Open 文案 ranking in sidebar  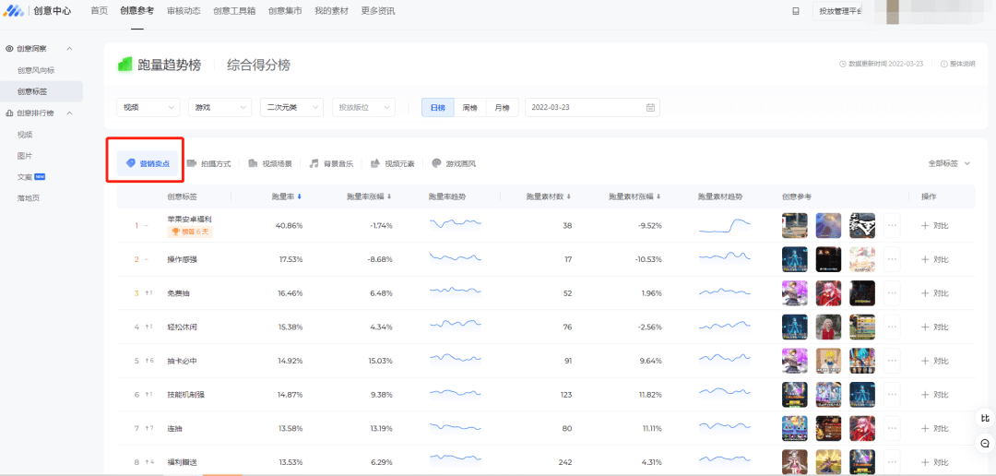click(x=25, y=177)
